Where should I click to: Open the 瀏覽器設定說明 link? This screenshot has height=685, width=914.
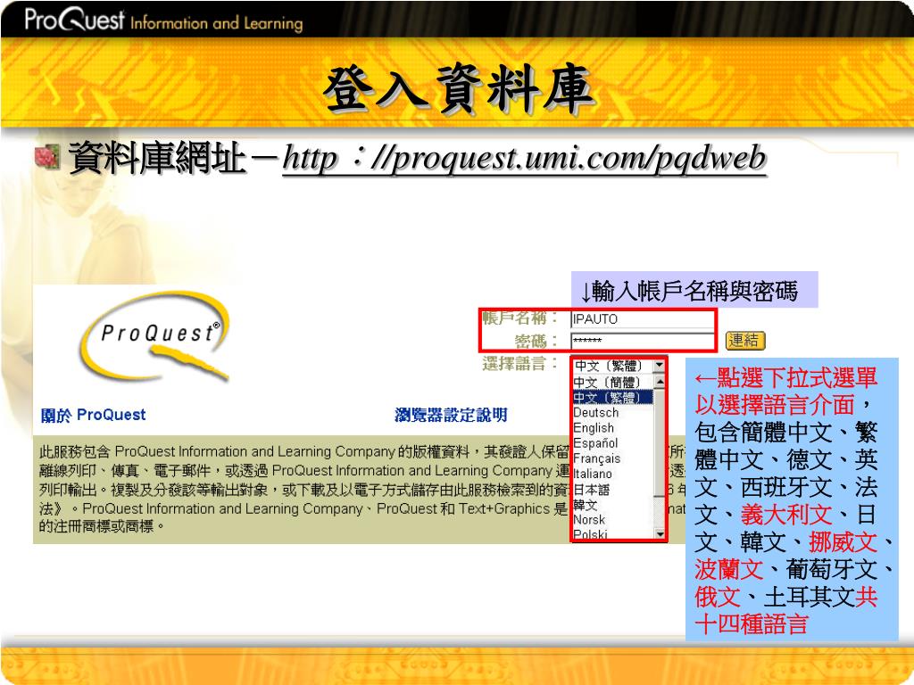[451, 415]
